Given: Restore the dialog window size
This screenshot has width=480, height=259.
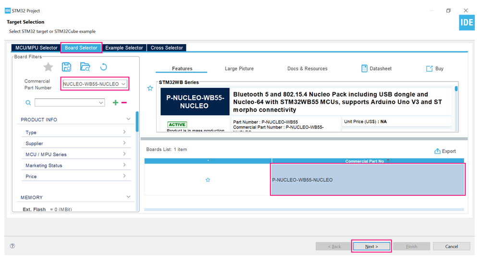Looking at the screenshot, I should click(x=448, y=11).
